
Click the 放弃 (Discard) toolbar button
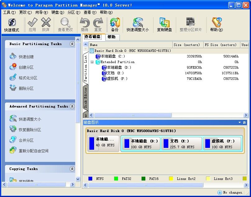(47, 22)
